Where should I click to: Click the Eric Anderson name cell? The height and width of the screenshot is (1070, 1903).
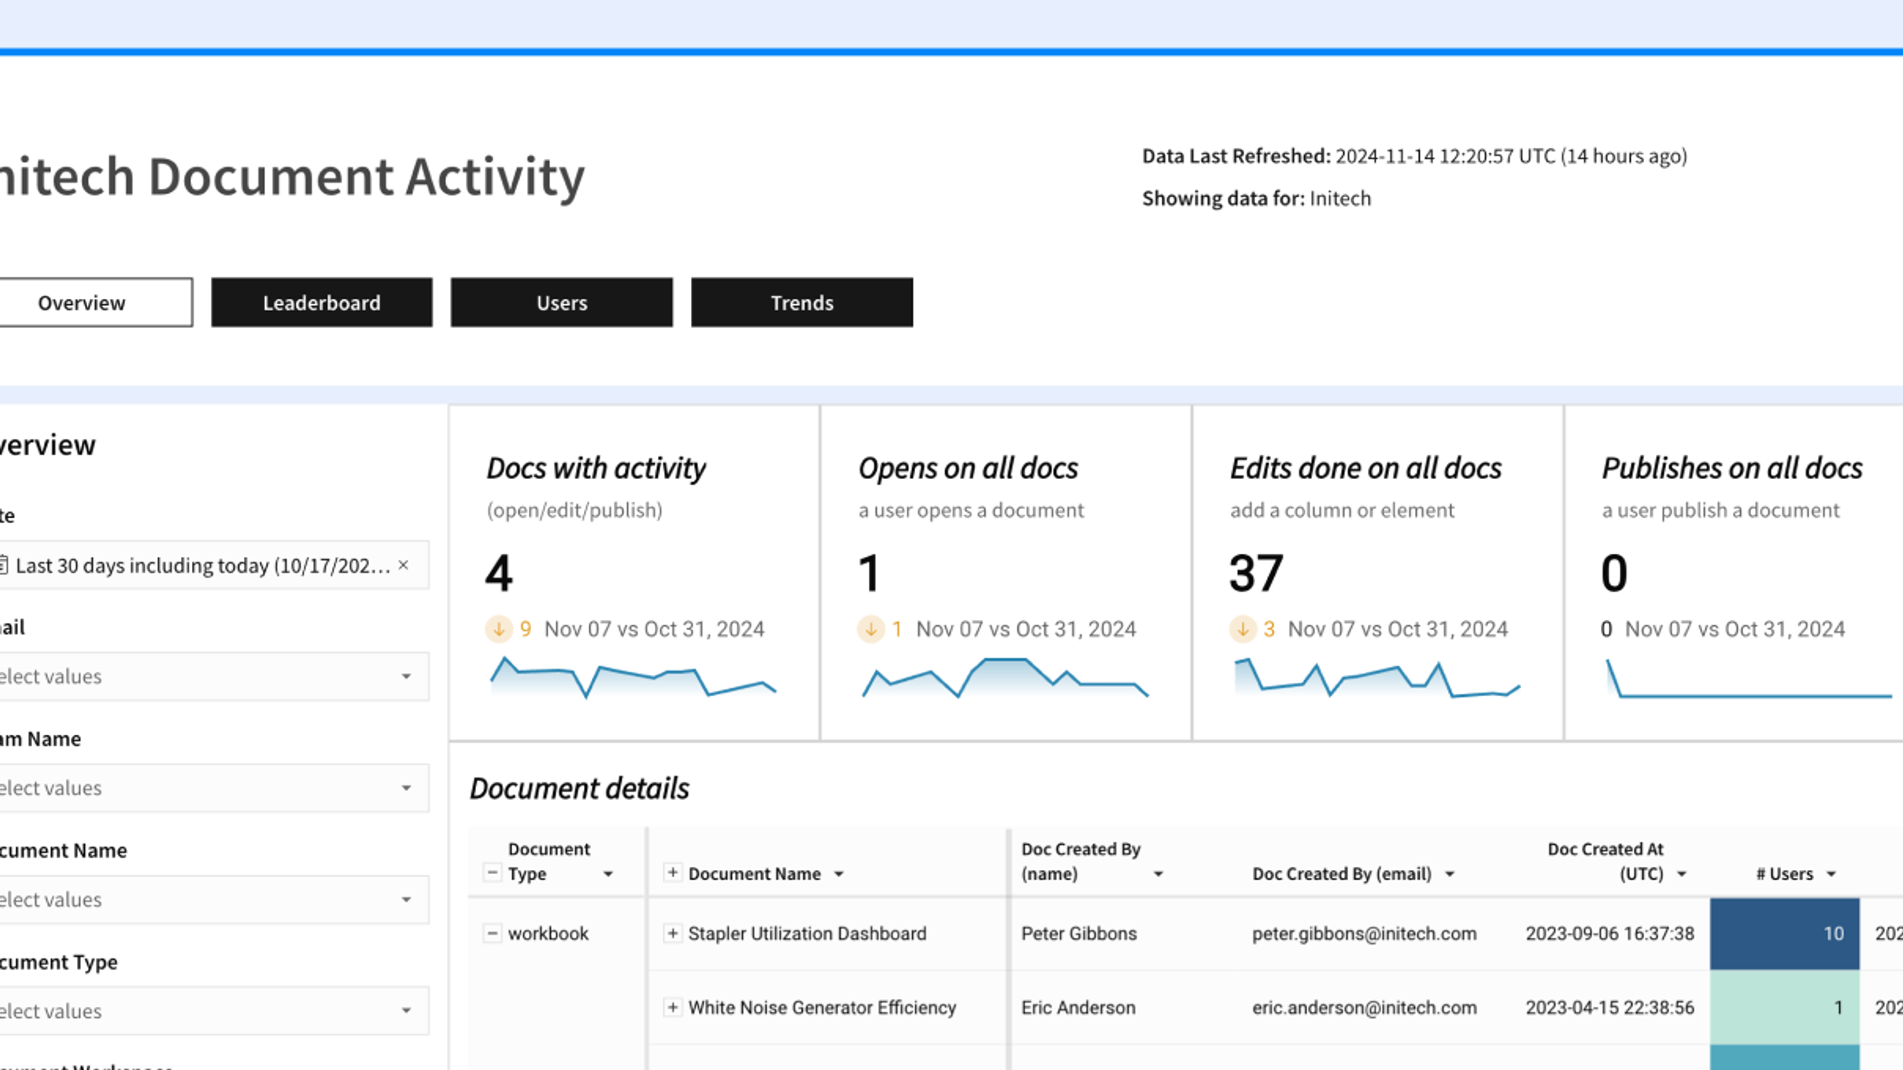[x=1078, y=1007]
